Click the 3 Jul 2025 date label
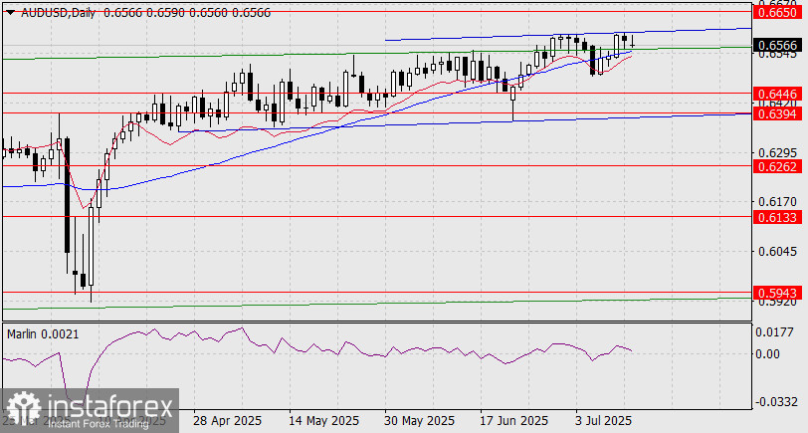 click(x=603, y=421)
